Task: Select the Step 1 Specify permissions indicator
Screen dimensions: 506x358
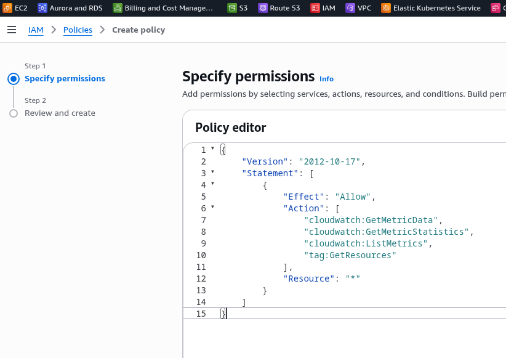Action: coord(14,79)
